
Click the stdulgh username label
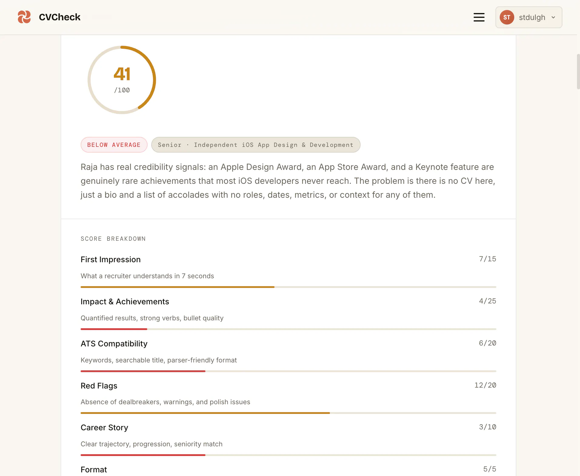pyautogui.click(x=532, y=17)
